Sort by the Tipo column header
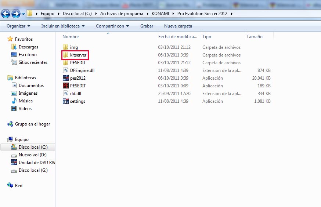The image size is (321, 207). [207, 37]
